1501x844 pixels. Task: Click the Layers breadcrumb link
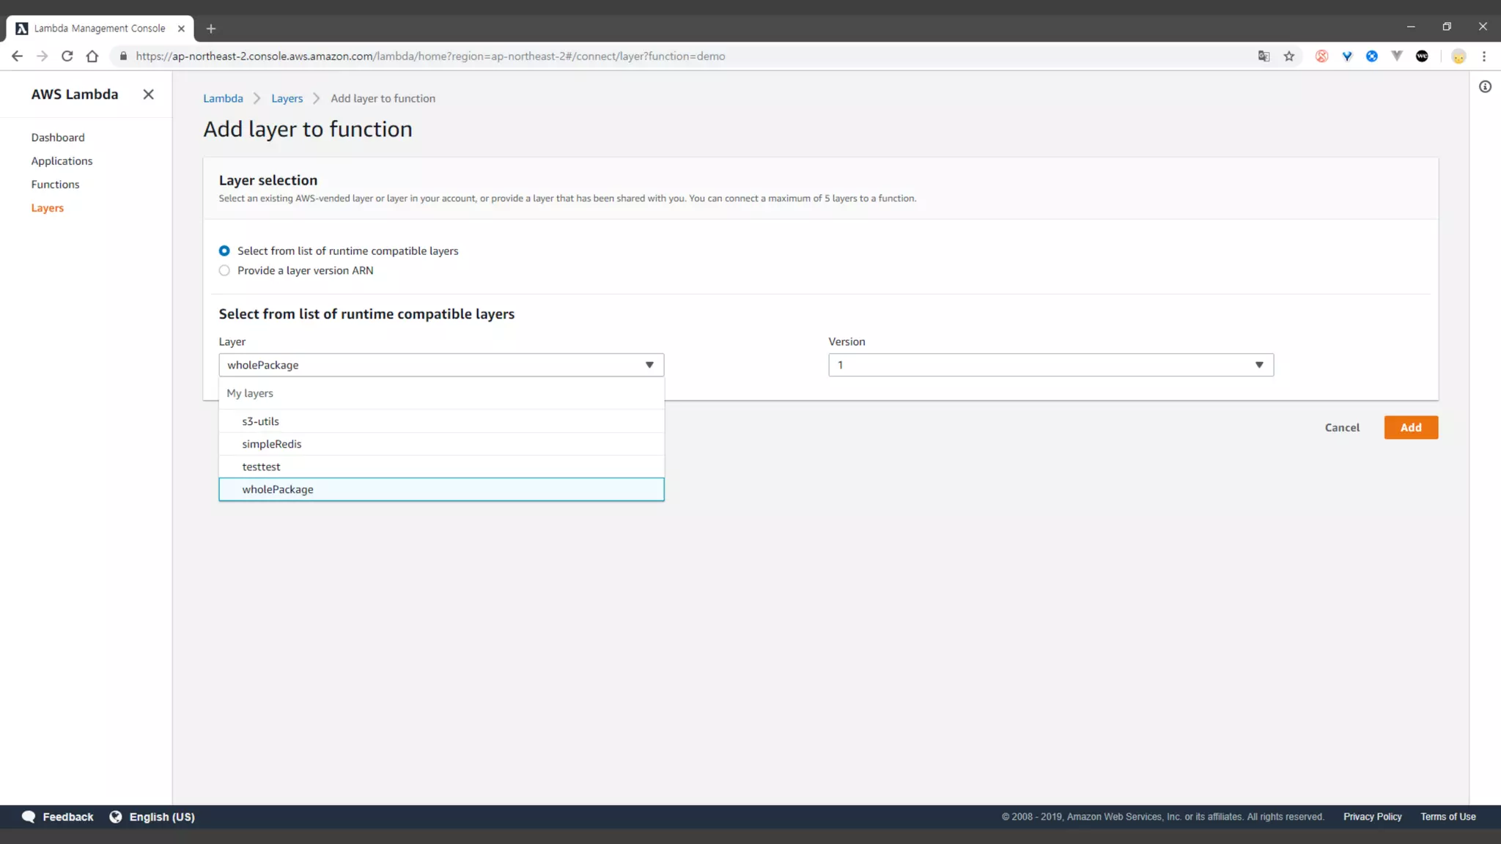tap(287, 99)
